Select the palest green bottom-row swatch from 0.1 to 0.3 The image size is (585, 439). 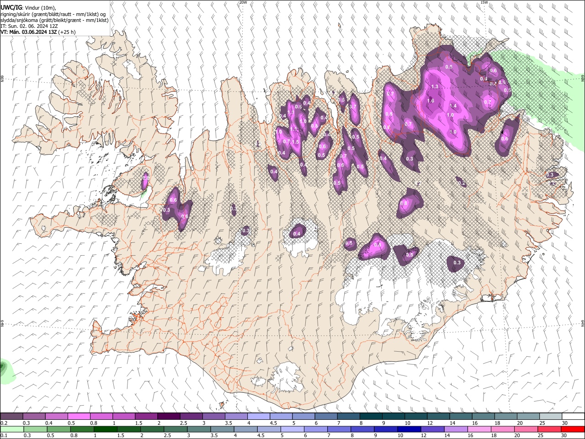click(11, 429)
